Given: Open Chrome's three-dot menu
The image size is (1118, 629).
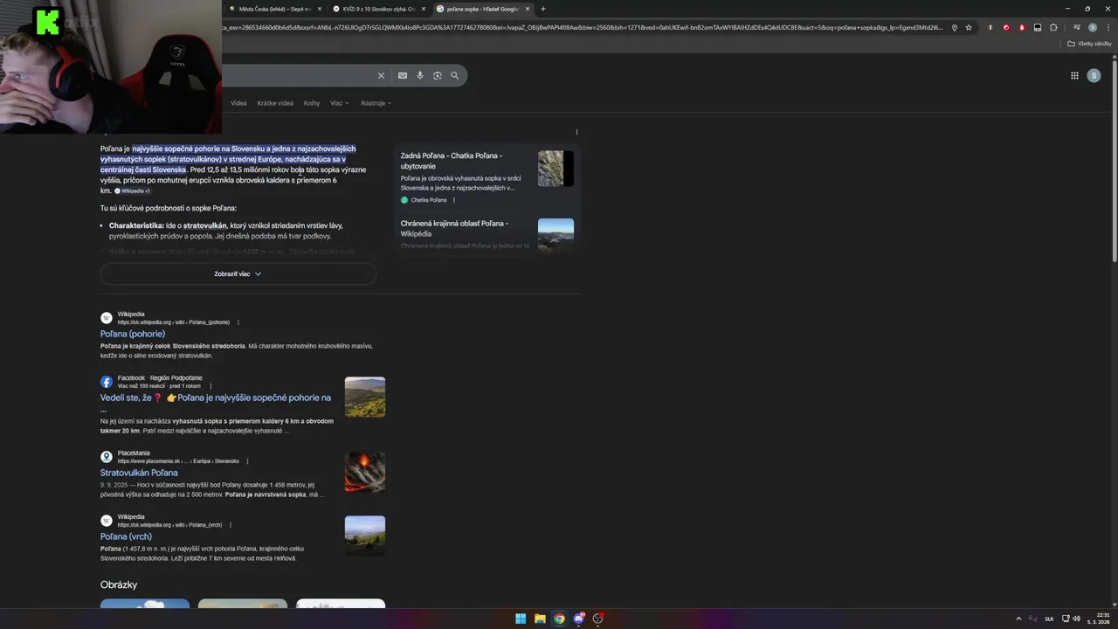Looking at the screenshot, I should pos(1108,28).
